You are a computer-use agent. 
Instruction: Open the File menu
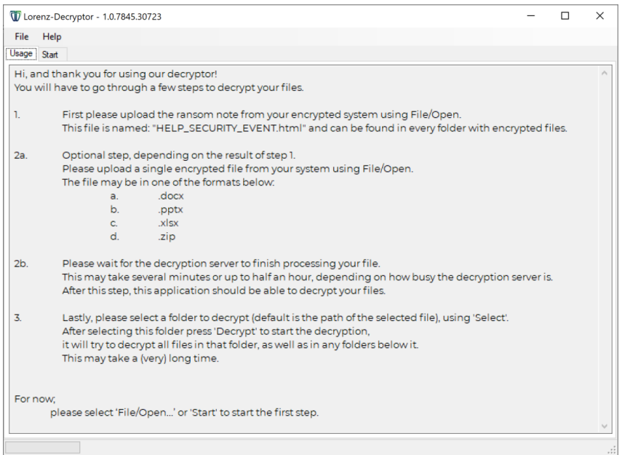point(22,36)
